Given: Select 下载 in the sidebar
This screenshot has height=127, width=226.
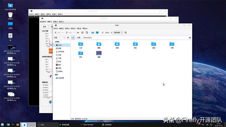Looking at the screenshot, I should [61, 58].
